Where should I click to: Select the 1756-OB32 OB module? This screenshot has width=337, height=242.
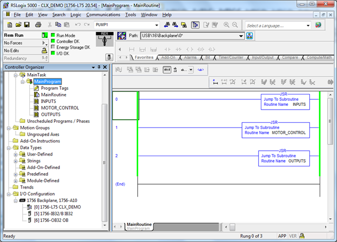[x=51, y=220]
